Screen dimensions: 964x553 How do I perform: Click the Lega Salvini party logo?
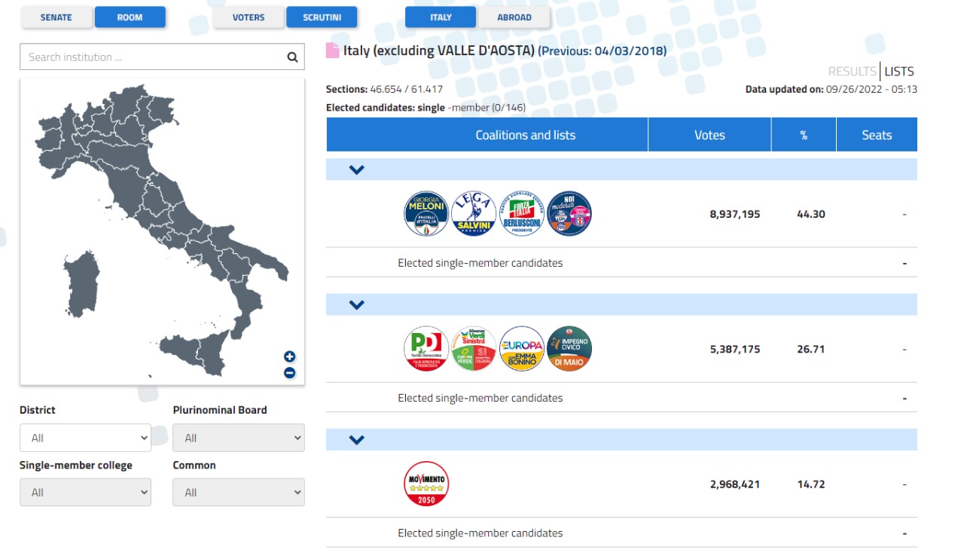click(x=474, y=213)
